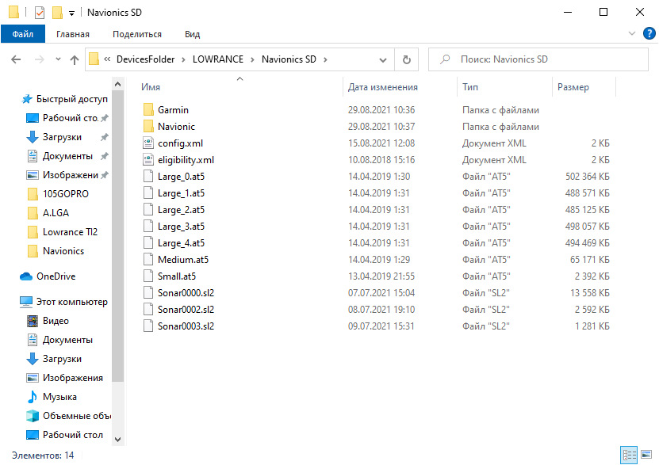659x465 pixels.
Task: Select the Sonar0003.sl2 file
Action: [186, 326]
